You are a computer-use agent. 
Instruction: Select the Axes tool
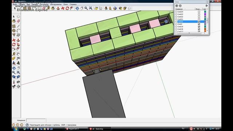coord(14,63)
